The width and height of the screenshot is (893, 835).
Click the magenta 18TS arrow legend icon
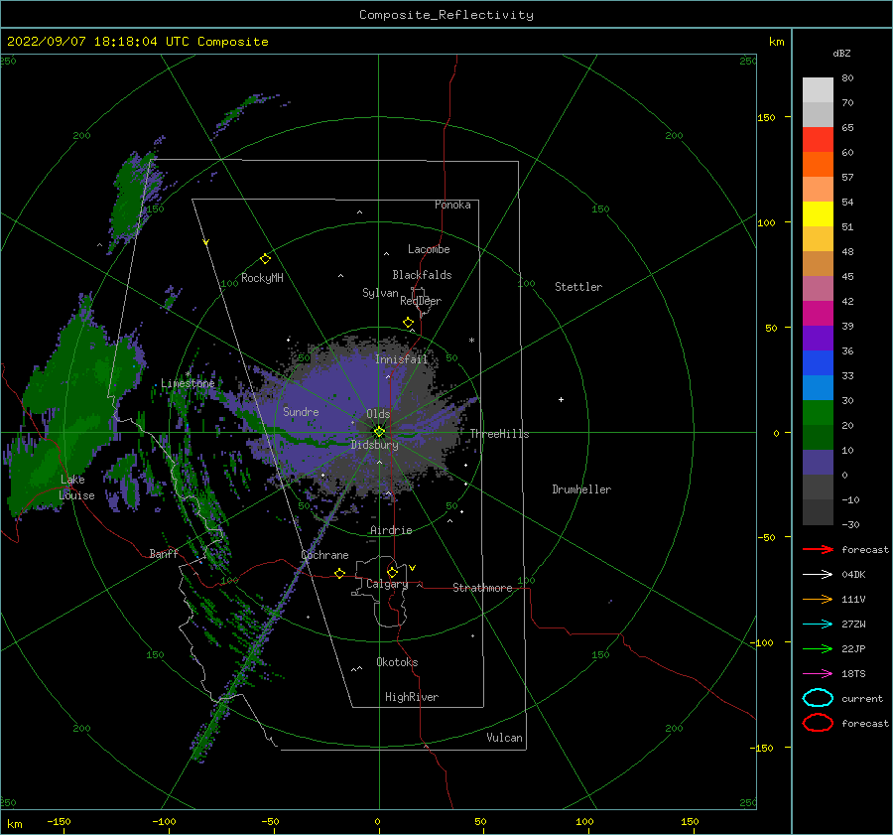click(x=818, y=674)
